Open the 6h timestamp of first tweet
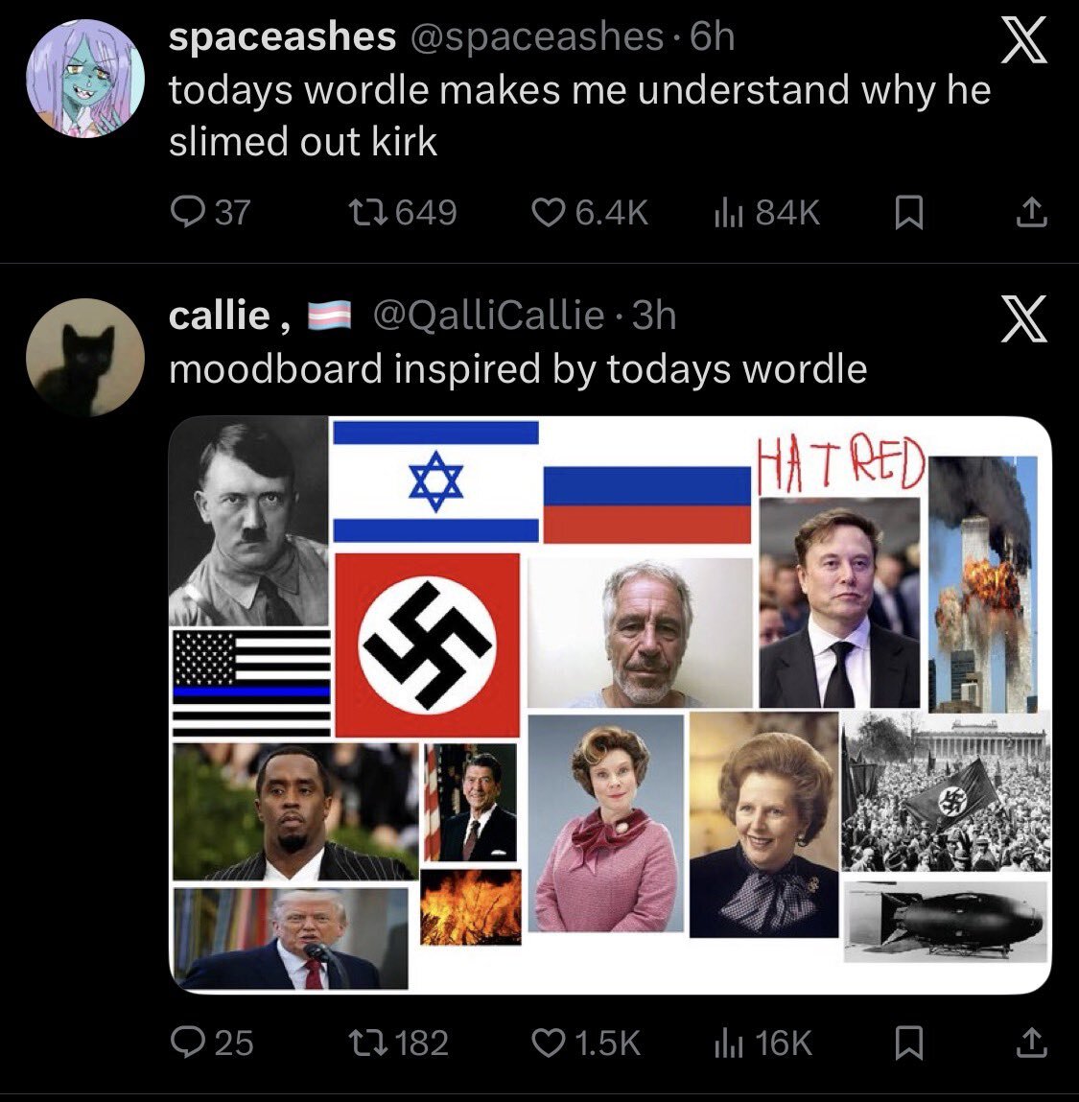This screenshot has width=1079, height=1102. tap(712, 38)
